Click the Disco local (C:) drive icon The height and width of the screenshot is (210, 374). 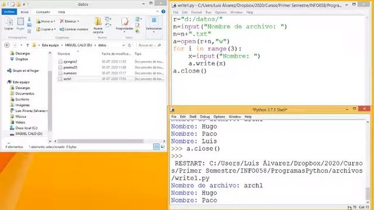pyautogui.click(x=12, y=128)
